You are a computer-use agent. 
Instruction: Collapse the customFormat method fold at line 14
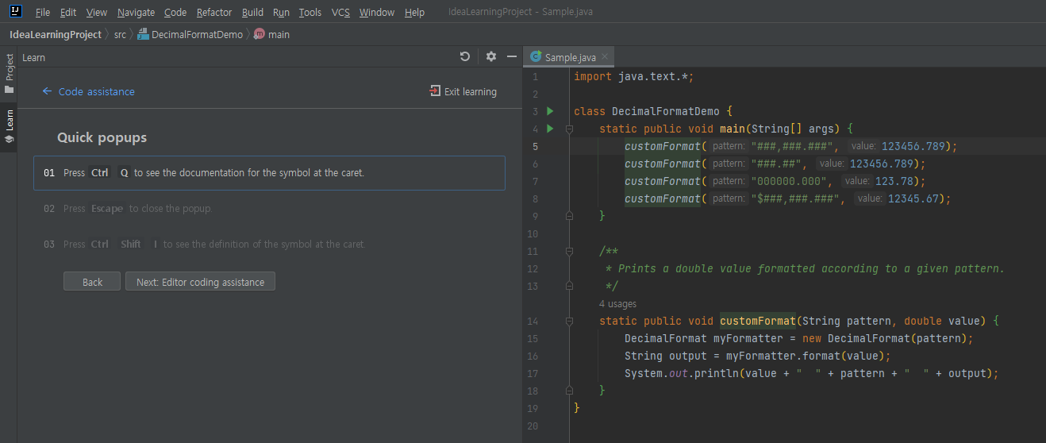(x=569, y=321)
